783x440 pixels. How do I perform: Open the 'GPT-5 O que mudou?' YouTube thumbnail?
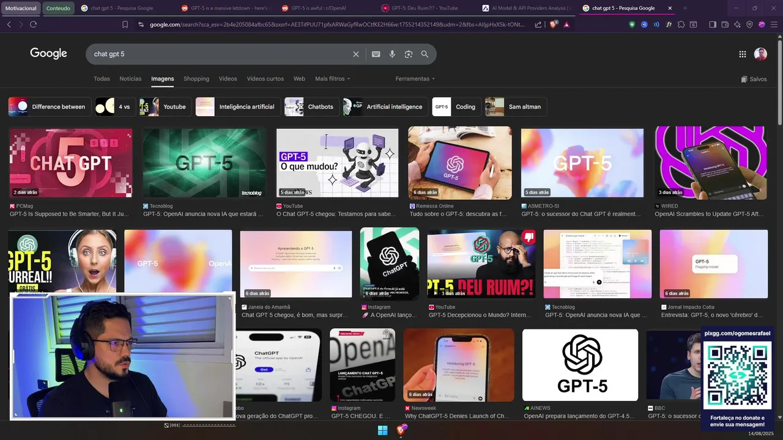click(x=337, y=163)
